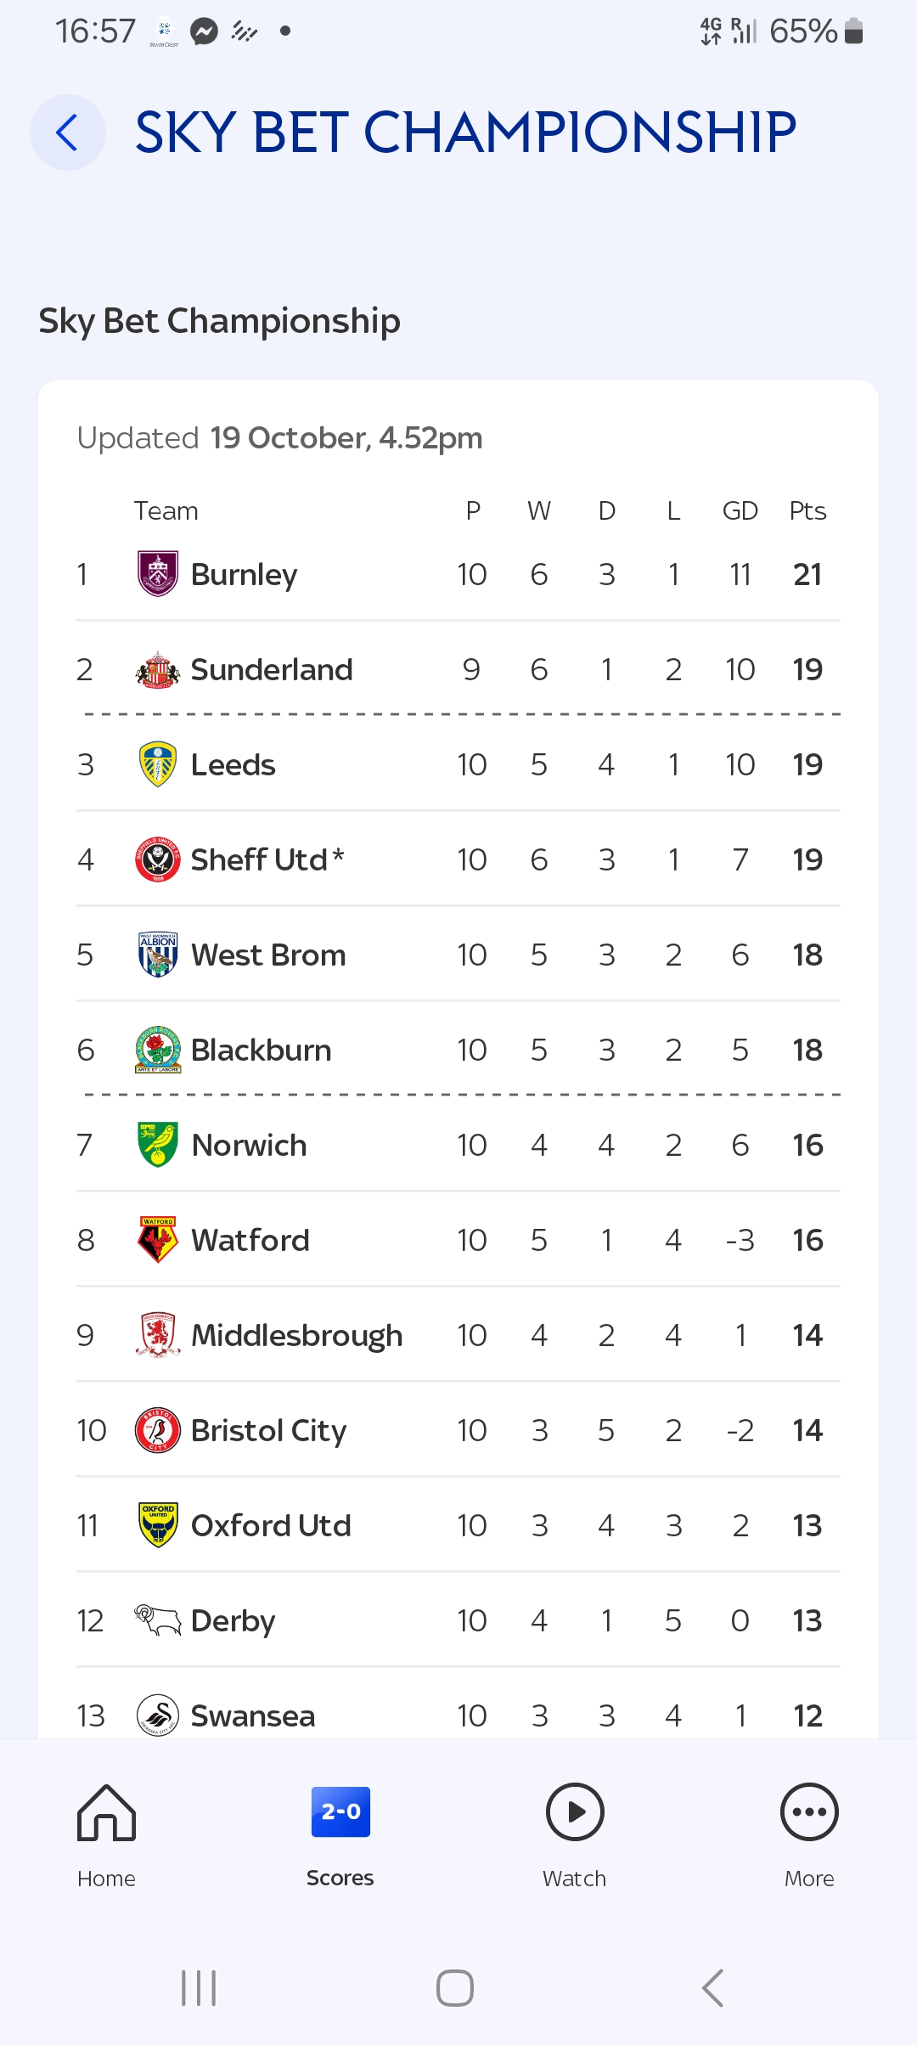Screen dimensions: 917x2045
Task: Tap the Burnley club crest
Action: pos(158,574)
